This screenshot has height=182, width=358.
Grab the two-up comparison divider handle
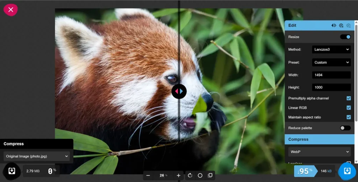(179, 91)
